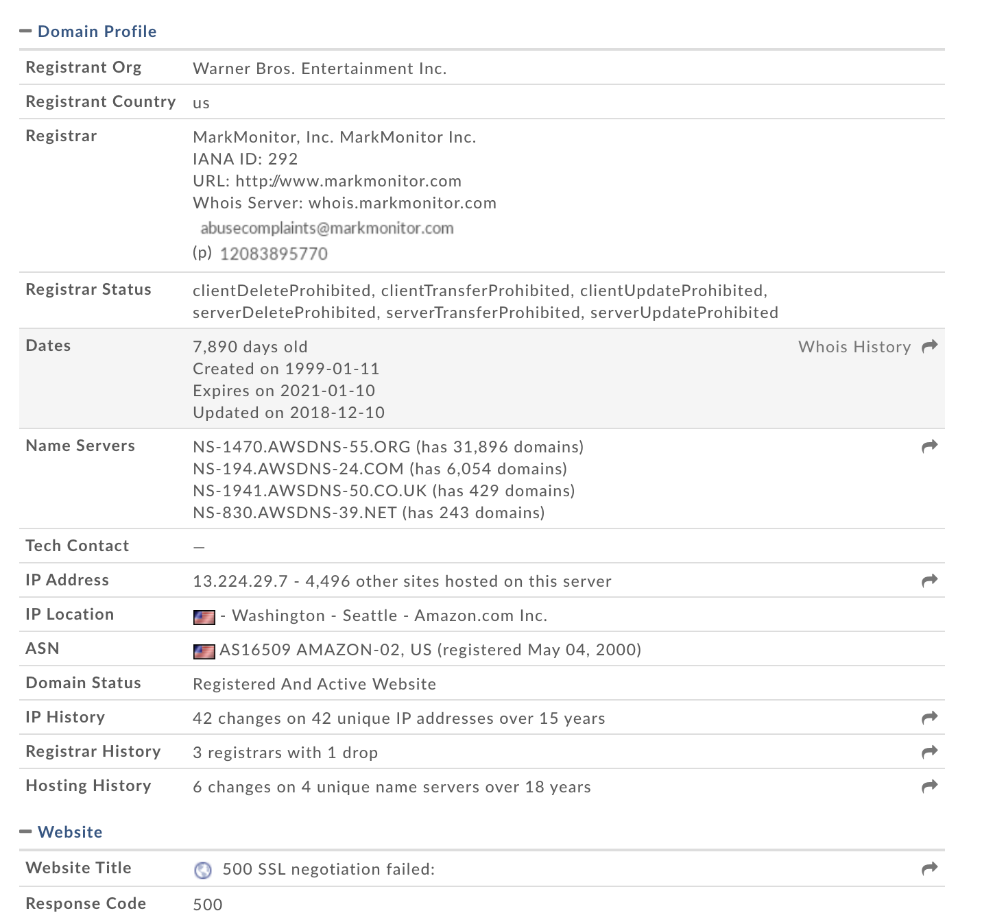Open the Whois History link
This screenshot has height=924, width=982.
854,347
